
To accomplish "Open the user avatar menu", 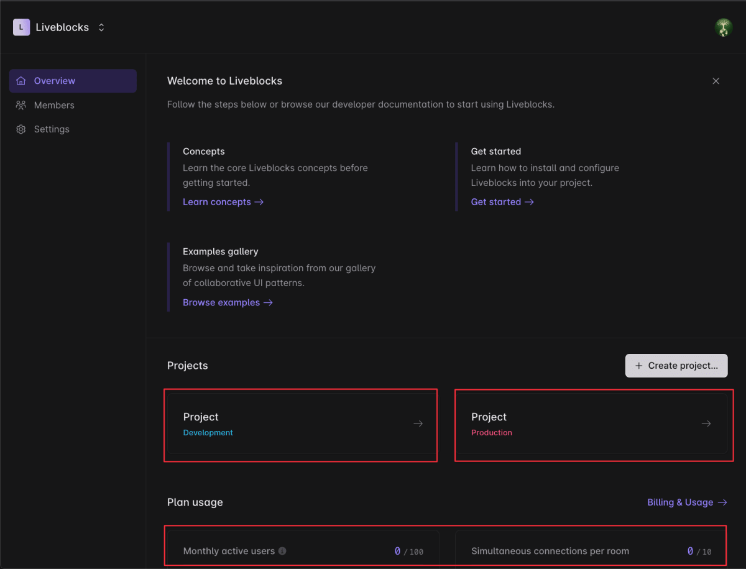I will tap(723, 27).
